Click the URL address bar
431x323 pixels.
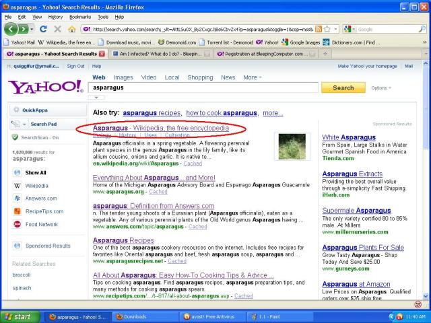point(203,29)
